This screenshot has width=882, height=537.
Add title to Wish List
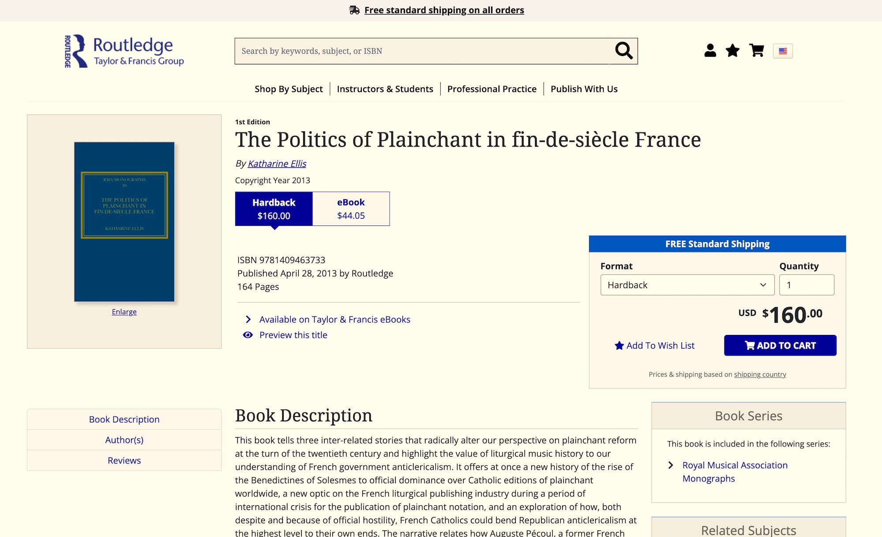tap(654, 345)
